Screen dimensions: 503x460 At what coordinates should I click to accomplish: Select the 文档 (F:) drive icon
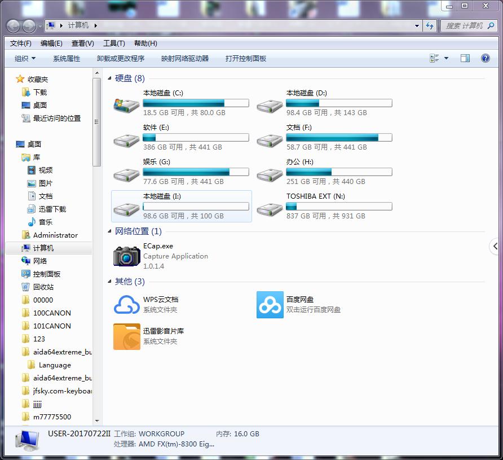click(x=270, y=140)
